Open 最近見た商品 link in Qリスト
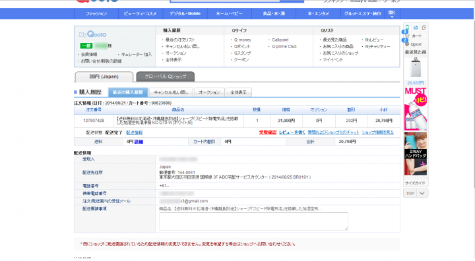This screenshot has height=261, width=475. coord(334,40)
